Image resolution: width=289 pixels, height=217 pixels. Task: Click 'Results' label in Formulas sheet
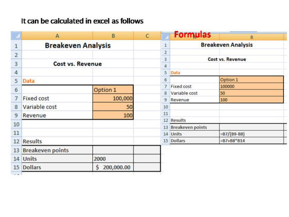pos(178,120)
